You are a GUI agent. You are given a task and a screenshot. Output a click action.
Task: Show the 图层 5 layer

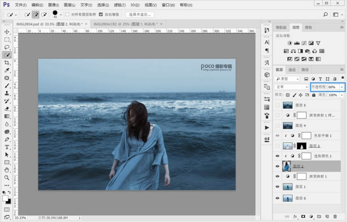(x=277, y=105)
